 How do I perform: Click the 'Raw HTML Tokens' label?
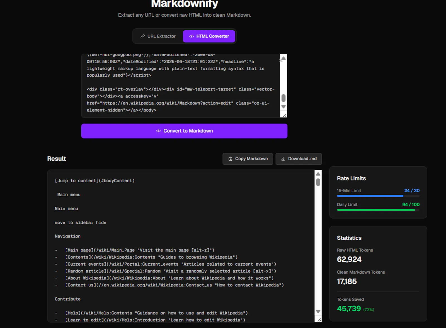coord(355,250)
